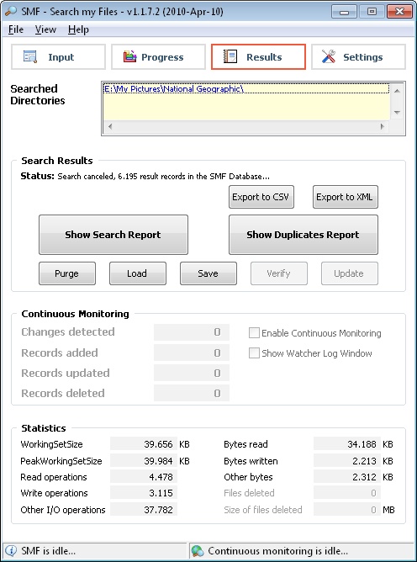
Task: Click directories list scroll up arrow
Action: (397, 90)
